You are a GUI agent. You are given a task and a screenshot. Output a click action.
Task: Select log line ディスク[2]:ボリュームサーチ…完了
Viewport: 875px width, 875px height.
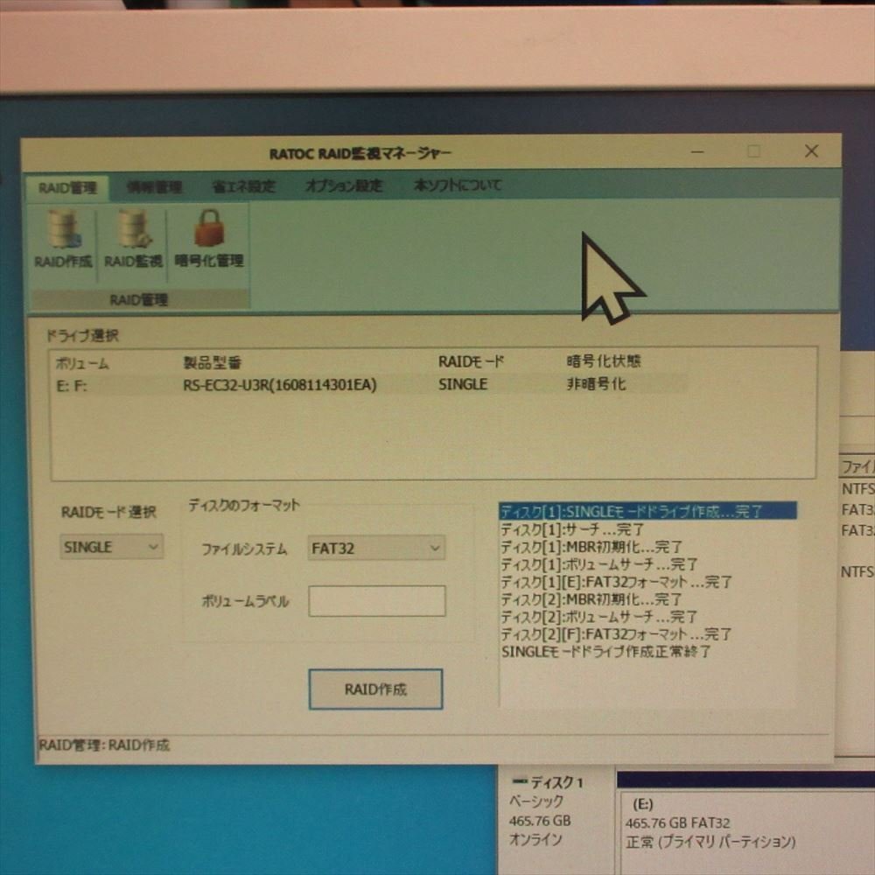[x=599, y=617]
